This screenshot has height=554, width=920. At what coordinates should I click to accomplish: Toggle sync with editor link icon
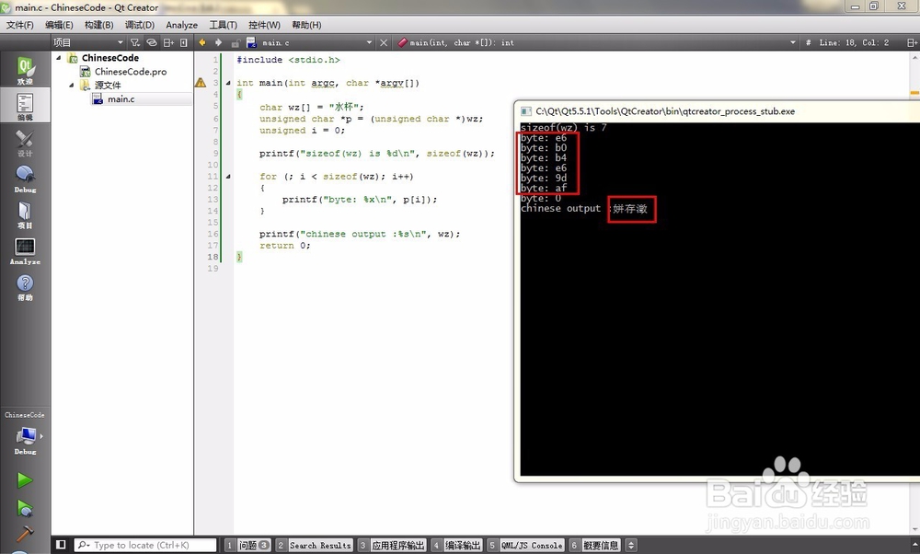pos(152,42)
